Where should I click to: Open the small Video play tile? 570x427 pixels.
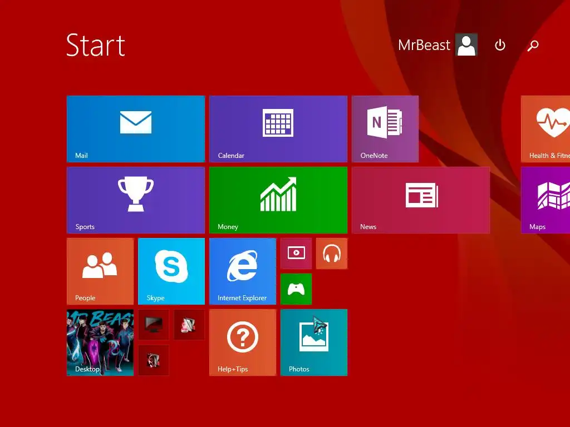point(296,254)
